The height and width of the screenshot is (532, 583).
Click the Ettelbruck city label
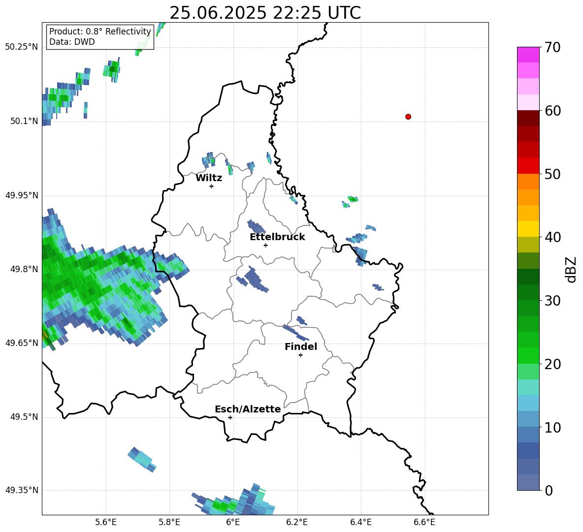click(277, 237)
